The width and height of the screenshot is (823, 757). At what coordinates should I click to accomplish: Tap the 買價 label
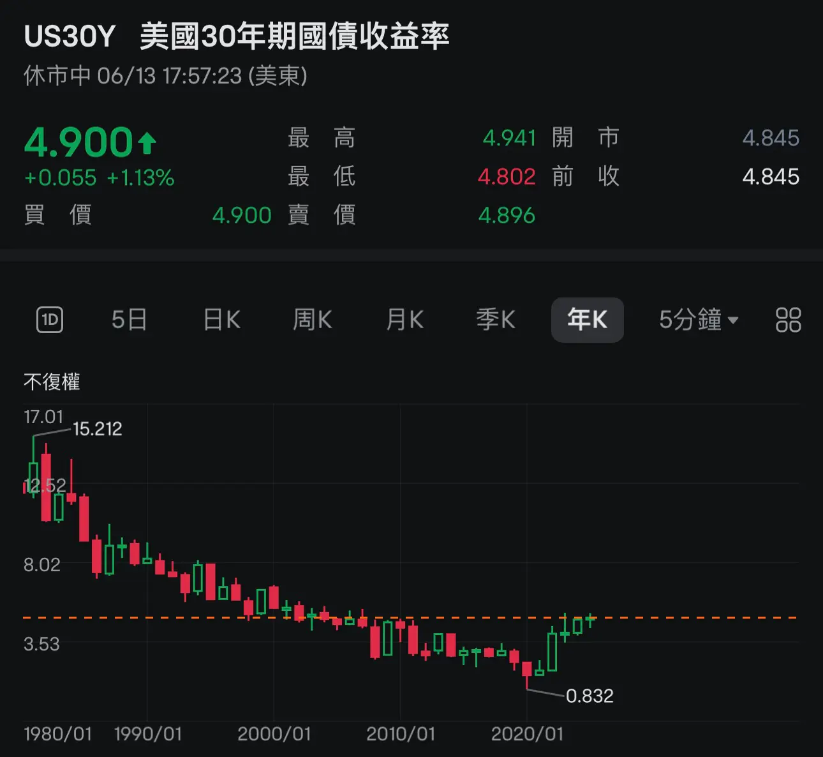point(58,216)
